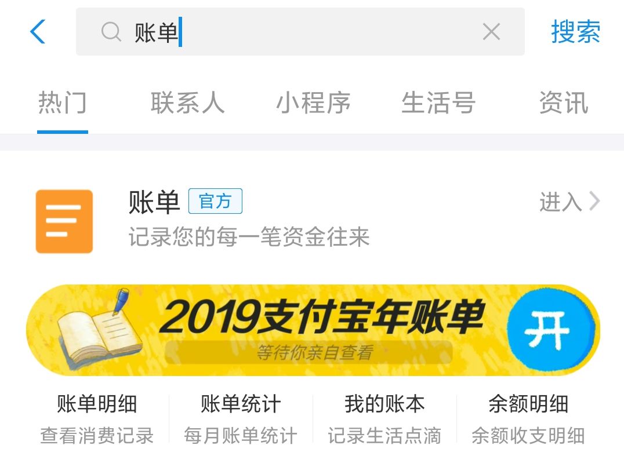
Task: Open 账单统计 monthly statistics
Action: coord(241,419)
